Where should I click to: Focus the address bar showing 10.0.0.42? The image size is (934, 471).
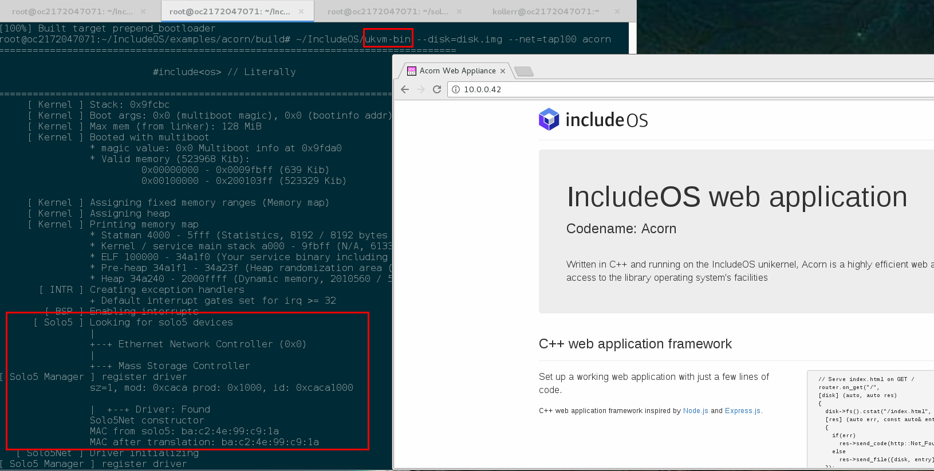(x=690, y=89)
